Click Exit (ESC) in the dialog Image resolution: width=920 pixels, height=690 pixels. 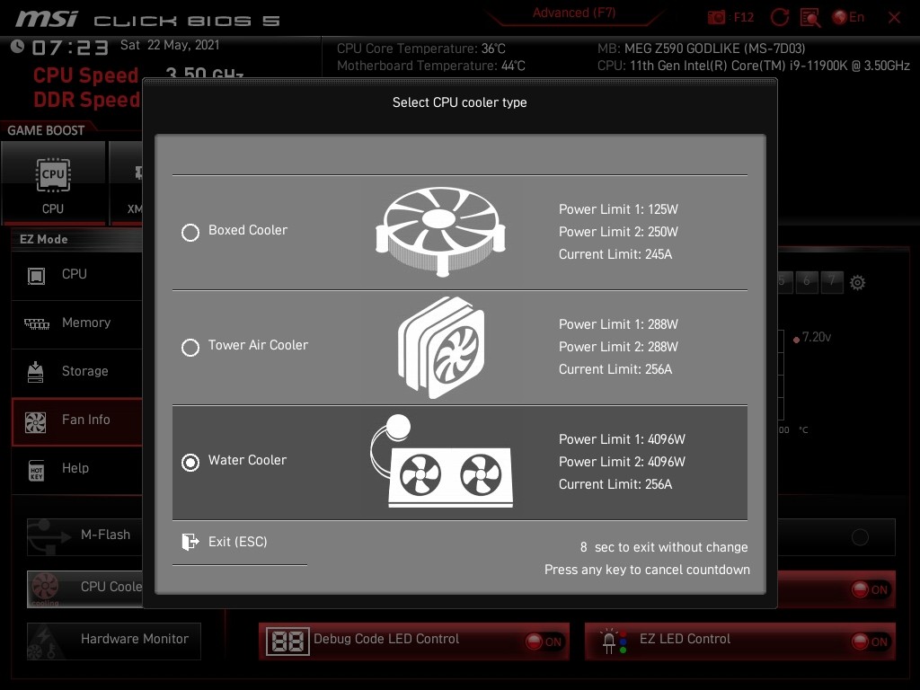237,541
